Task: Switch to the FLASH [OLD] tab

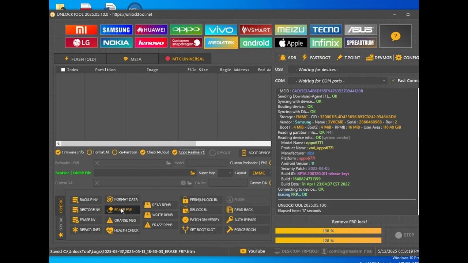Action: (80, 59)
